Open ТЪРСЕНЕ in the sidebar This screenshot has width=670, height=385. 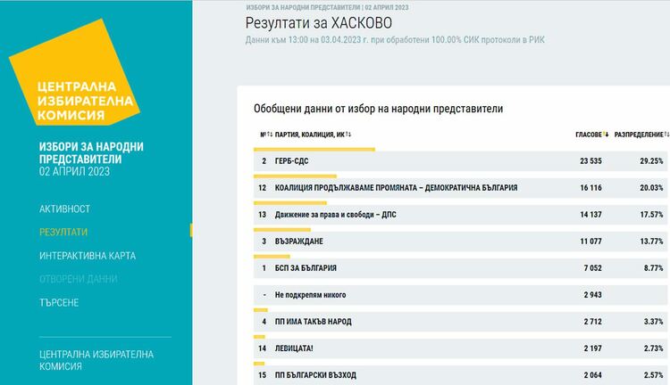coord(59,302)
